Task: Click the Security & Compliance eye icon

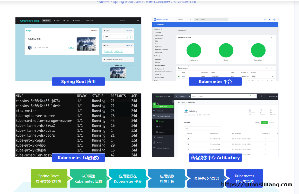Action: (154, 148)
